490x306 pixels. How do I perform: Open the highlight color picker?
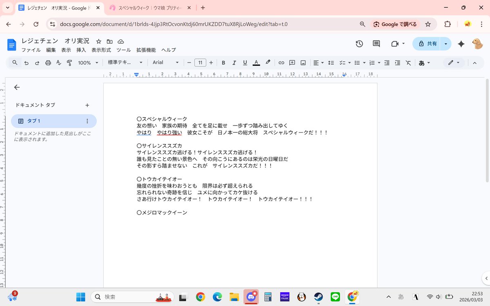coord(268,63)
